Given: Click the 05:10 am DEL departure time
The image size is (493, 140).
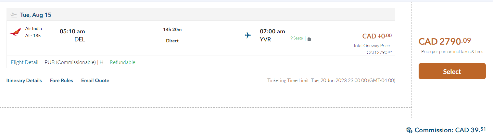Looking at the screenshot, I should click(72, 31).
